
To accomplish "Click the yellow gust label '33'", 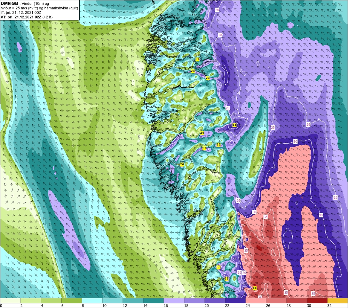I will pos(234,125).
